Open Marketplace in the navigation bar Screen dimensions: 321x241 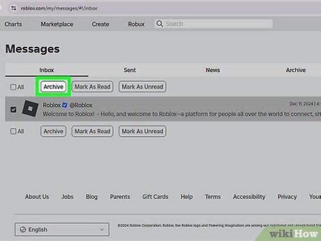coord(57,24)
